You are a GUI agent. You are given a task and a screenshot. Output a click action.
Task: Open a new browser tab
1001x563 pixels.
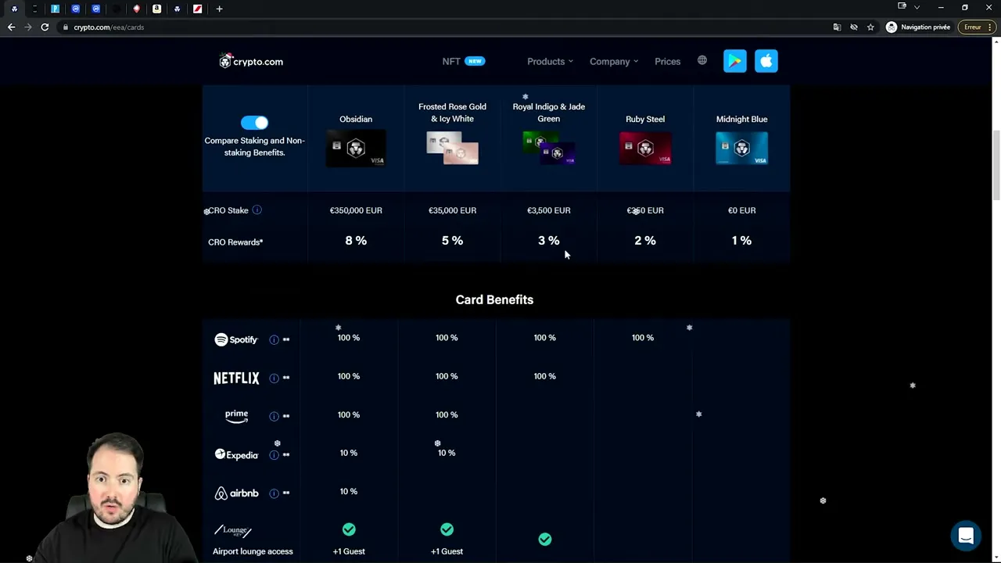tap(219, 9)
